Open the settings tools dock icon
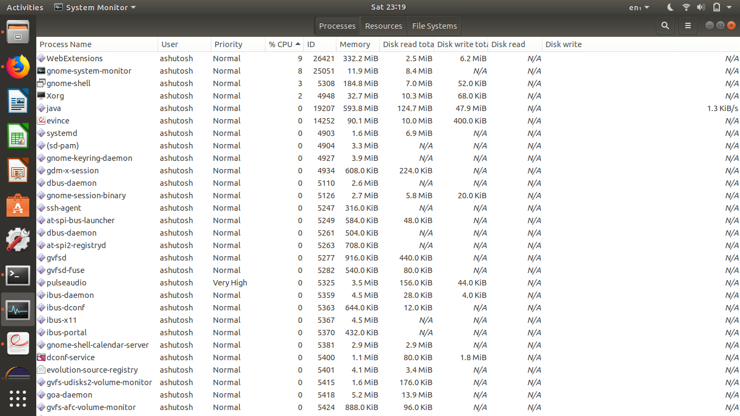740x416 pixels. point(18,240)
